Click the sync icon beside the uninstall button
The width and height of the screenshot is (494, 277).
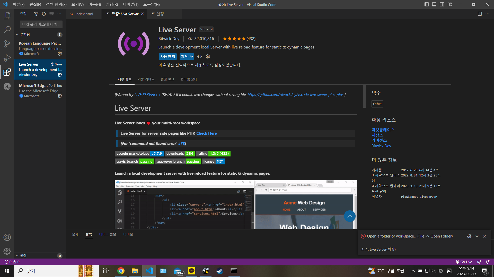point(200,56)
